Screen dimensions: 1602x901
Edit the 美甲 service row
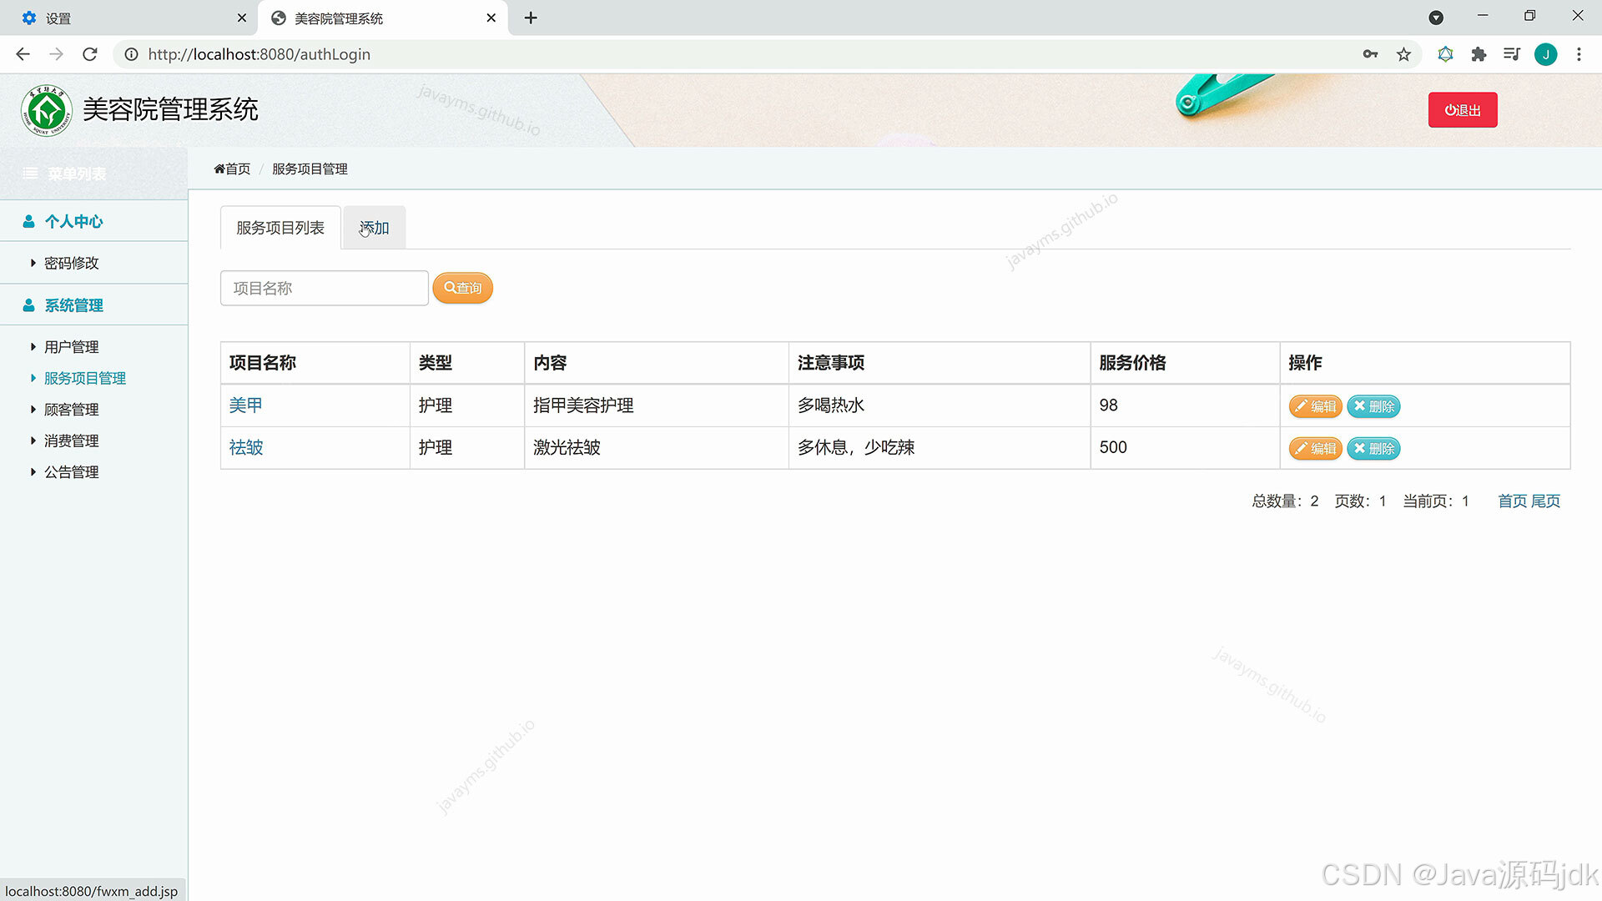point(1315,406)
